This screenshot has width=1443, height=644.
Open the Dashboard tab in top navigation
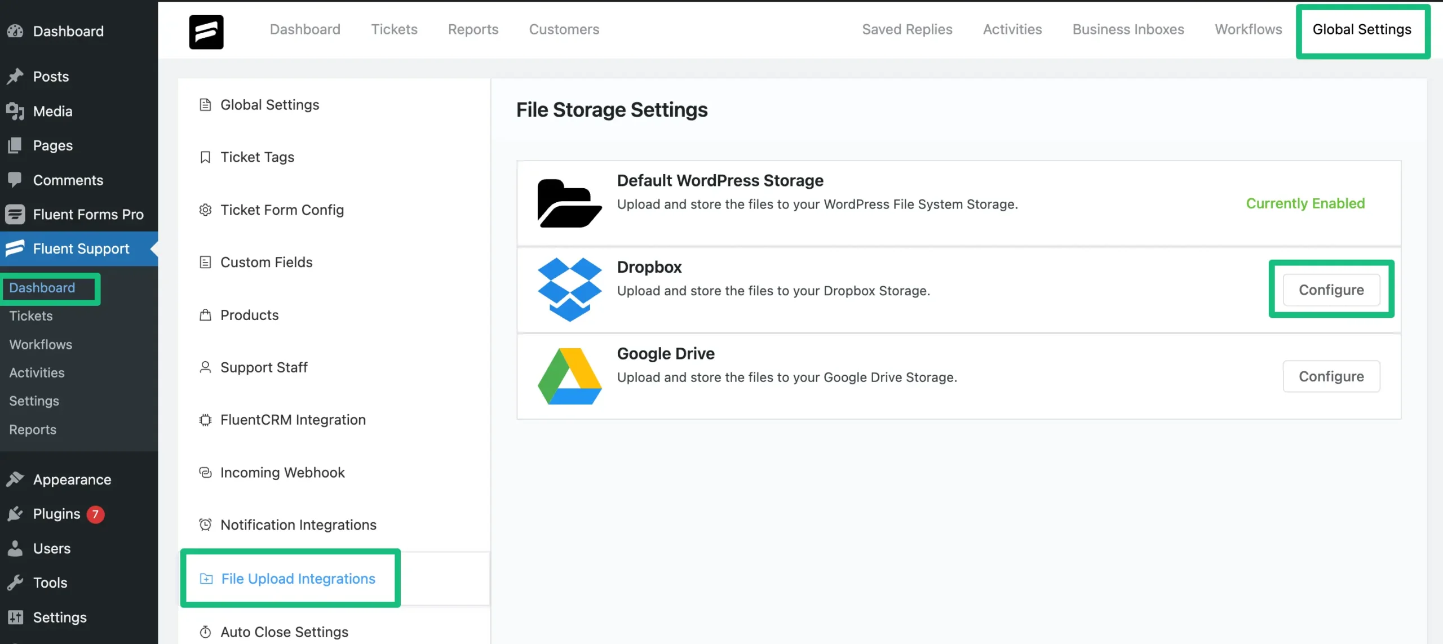(305, 29)
